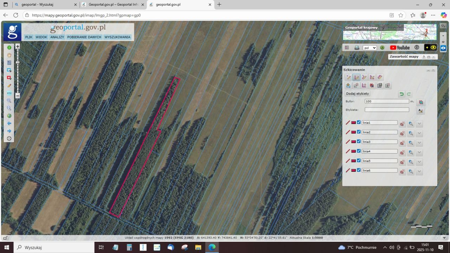Zoom to linia3 with magnifier icon
450x253 pixels.
tap(411, 143)
